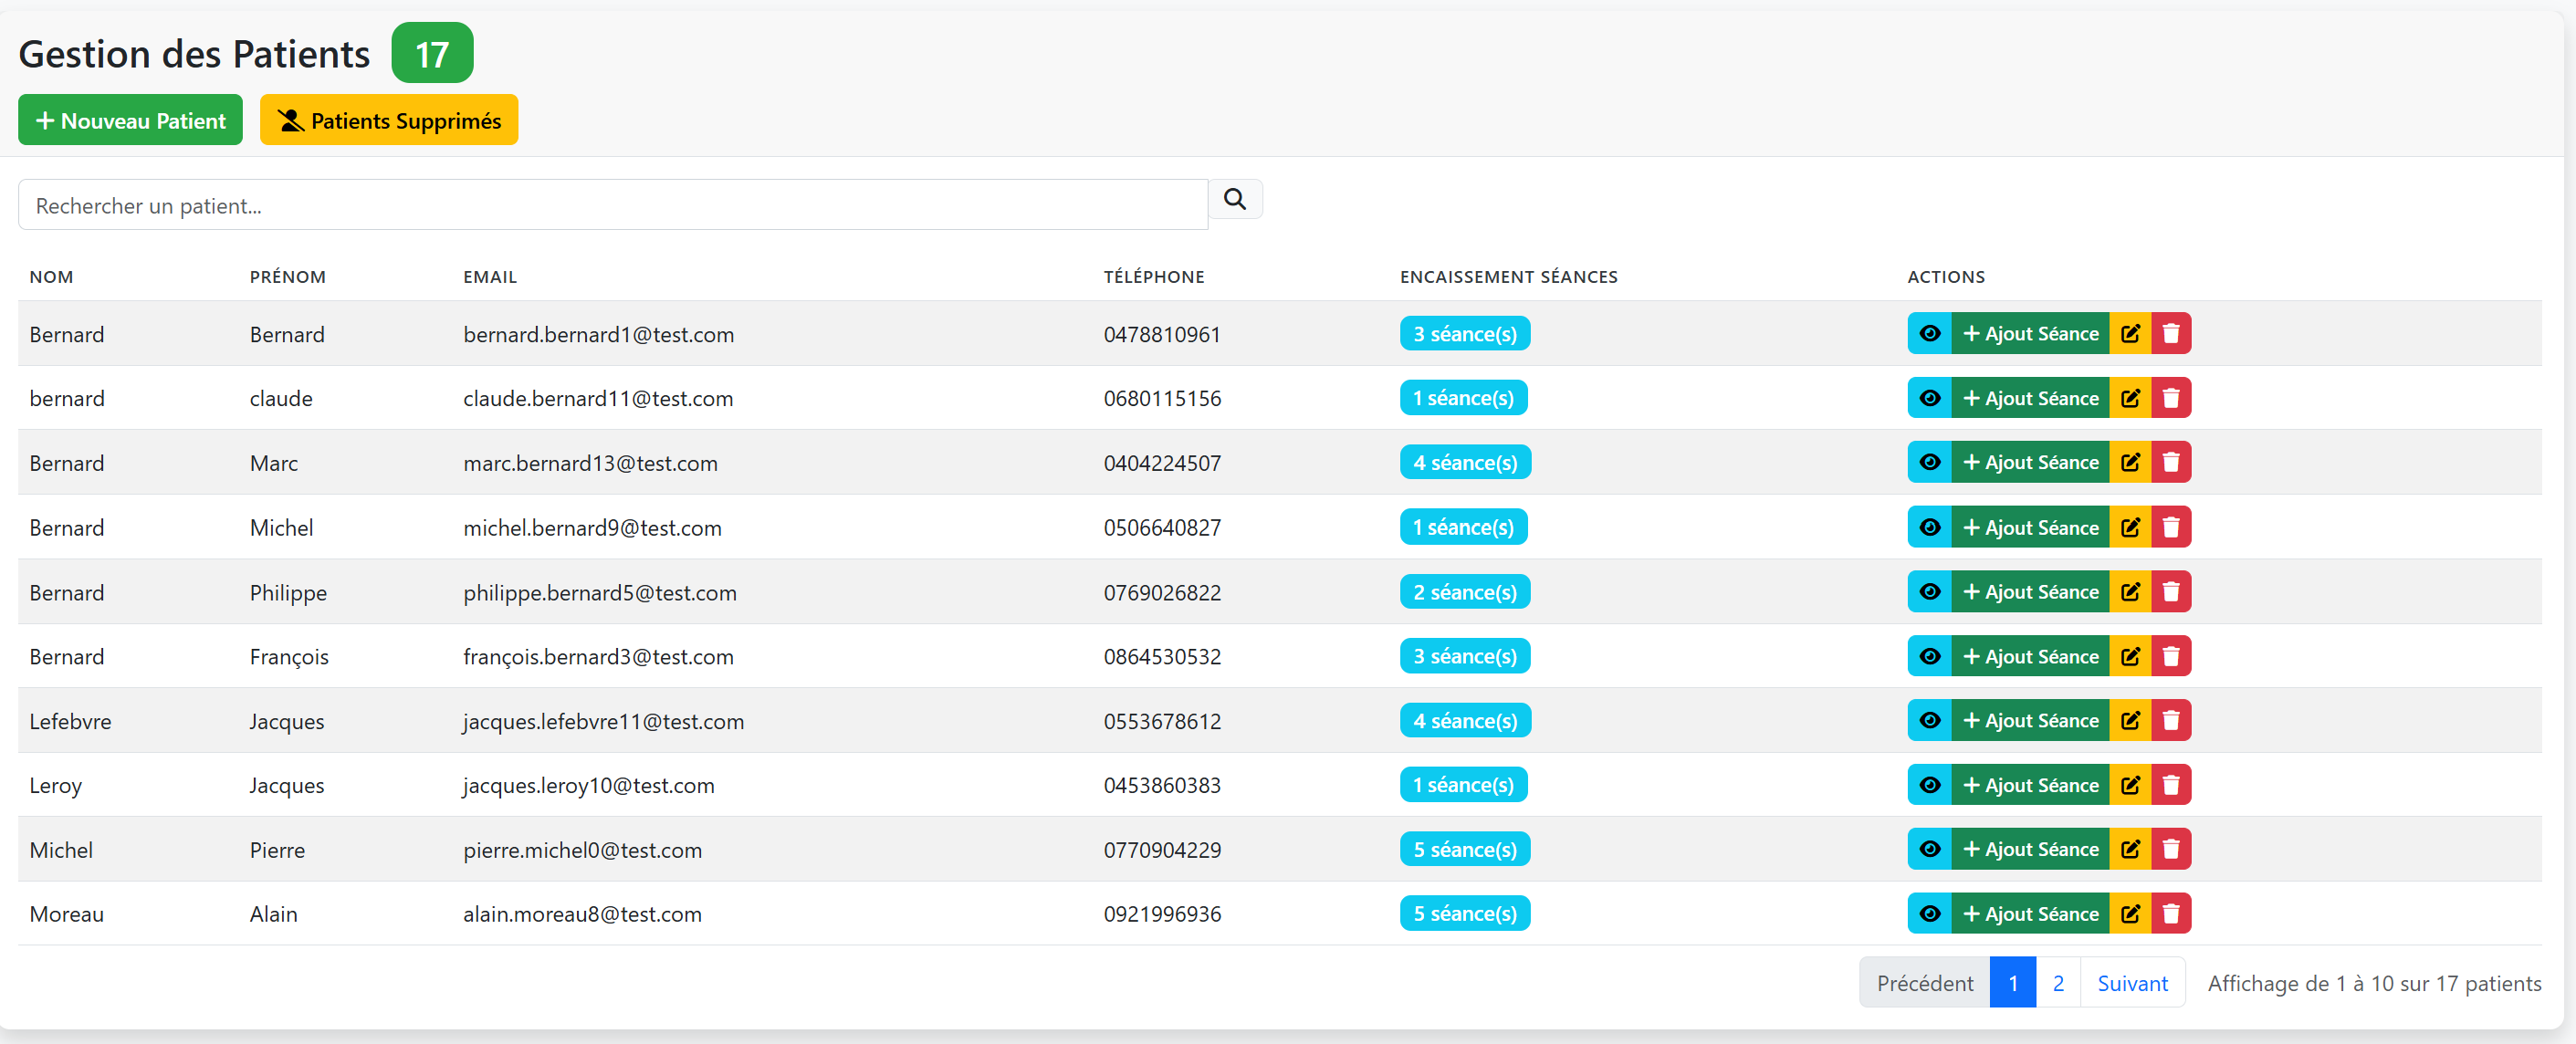
Task: Delete patient Michel Bernard via trash icon
Action: [2171, 527]
